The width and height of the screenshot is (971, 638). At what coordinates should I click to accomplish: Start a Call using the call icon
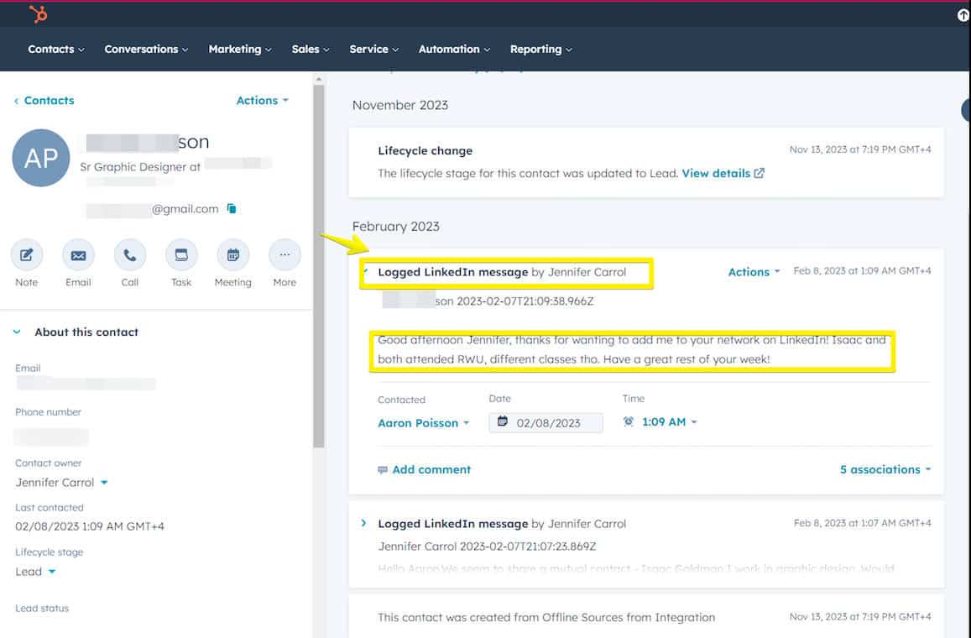point(129,256)
